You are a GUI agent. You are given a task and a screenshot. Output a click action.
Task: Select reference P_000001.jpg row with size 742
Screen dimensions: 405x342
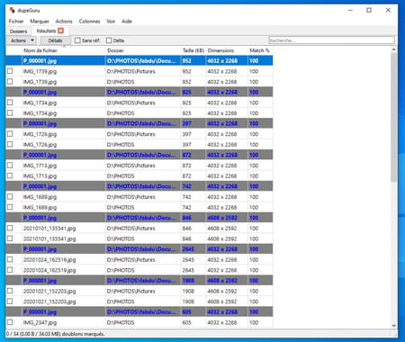click(x=139, y=186)
